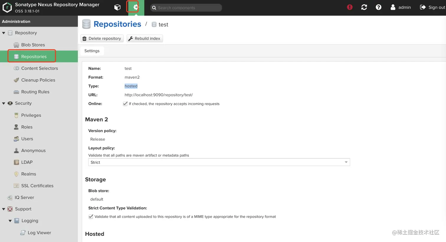The width and height of the screenshot is (446, 242).
Task: Toggle Strict Content Type Validation checkbox
Action: pyautogui.click(x=91, y=217)
